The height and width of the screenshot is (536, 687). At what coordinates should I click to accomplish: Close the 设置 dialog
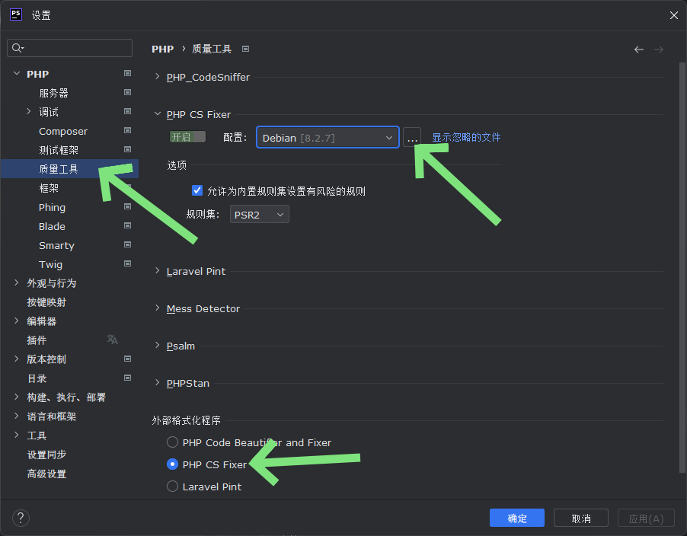click(x=674, y=15)
